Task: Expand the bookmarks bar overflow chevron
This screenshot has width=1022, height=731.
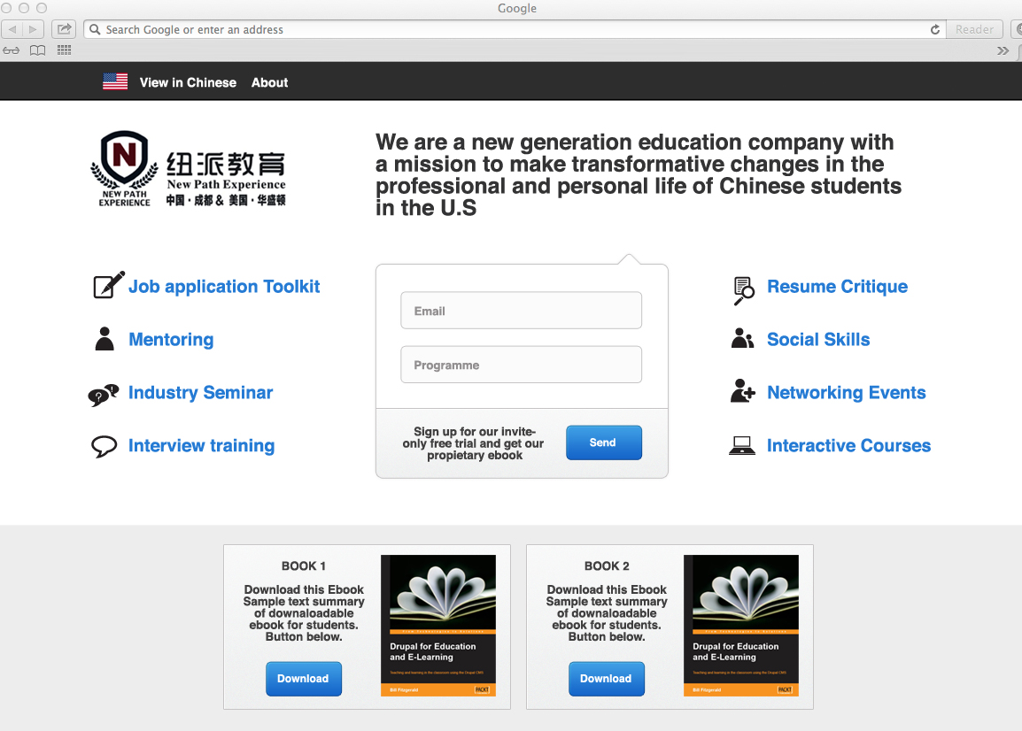Action: [1003, 50]
